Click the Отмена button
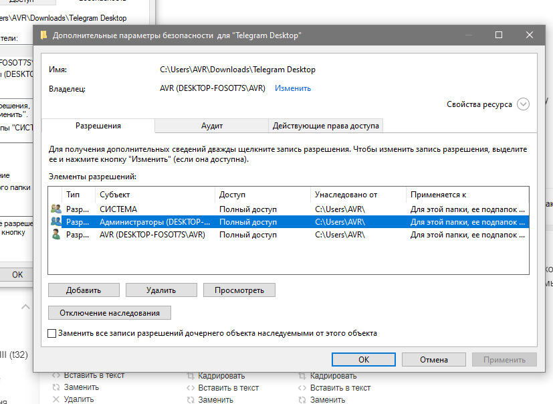The height and width of the screenshot is (404, 553). pos(434,360)
